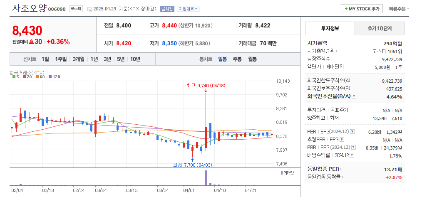The height and width of the screenshot is (197, 422).
Task: Click the red up-triangle next to 전일대비 30
Action: pyautogui.click(x=31, y=42)
